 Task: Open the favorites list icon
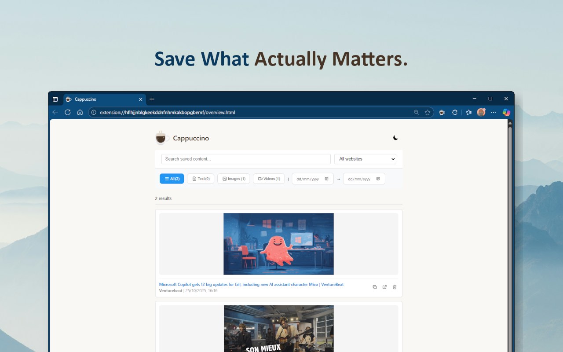pyautogui.click(x=468, y=112)
